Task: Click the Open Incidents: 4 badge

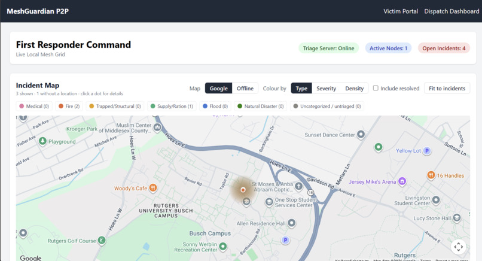Action: click(444, 48)
